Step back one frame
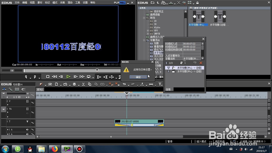272x153 pixels. click(x=61, y=77)
